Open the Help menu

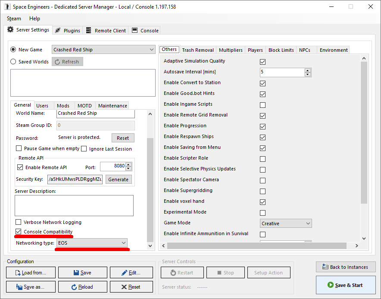[x=34, y=19]
